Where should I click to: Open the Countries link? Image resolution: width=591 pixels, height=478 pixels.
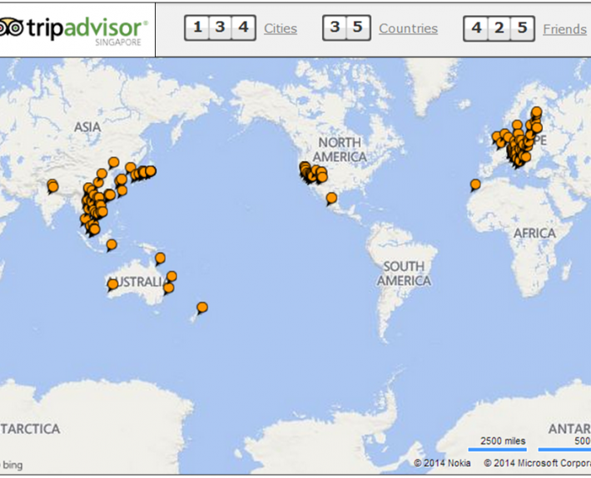[408, 28]
